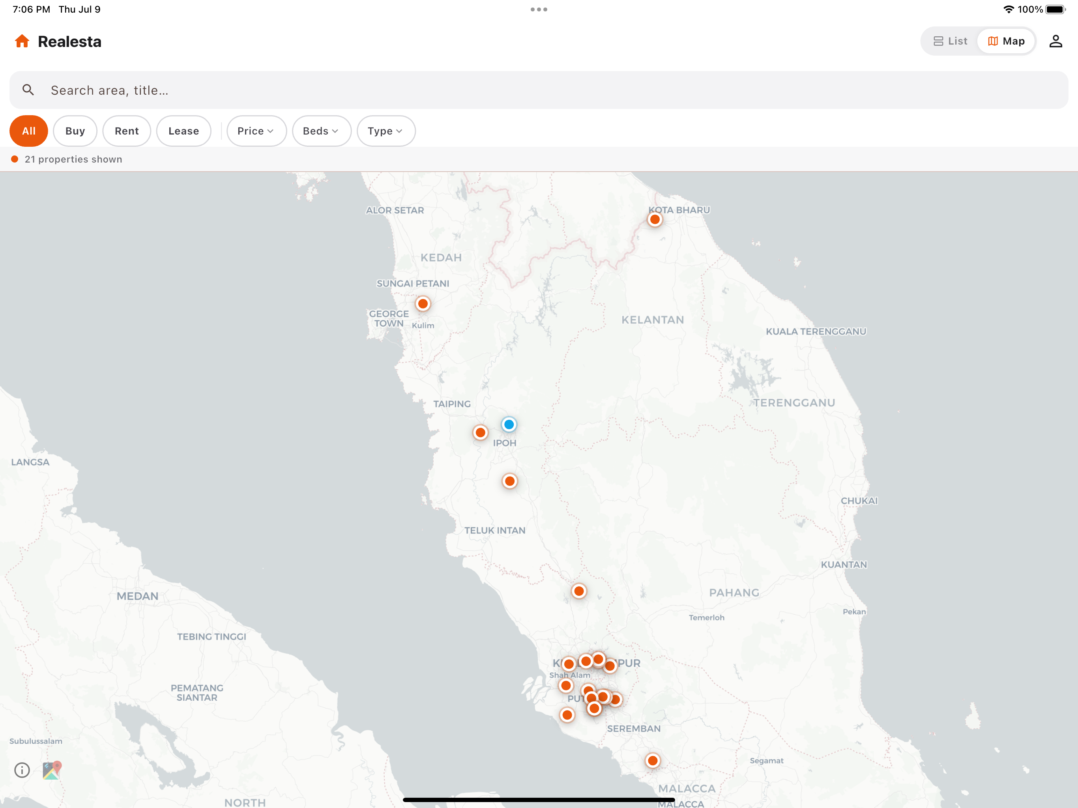Click the TEBING TINGGI map label
Viewport: 1078px width, 808px height.
pyautogui.click(x=211, y=636)
